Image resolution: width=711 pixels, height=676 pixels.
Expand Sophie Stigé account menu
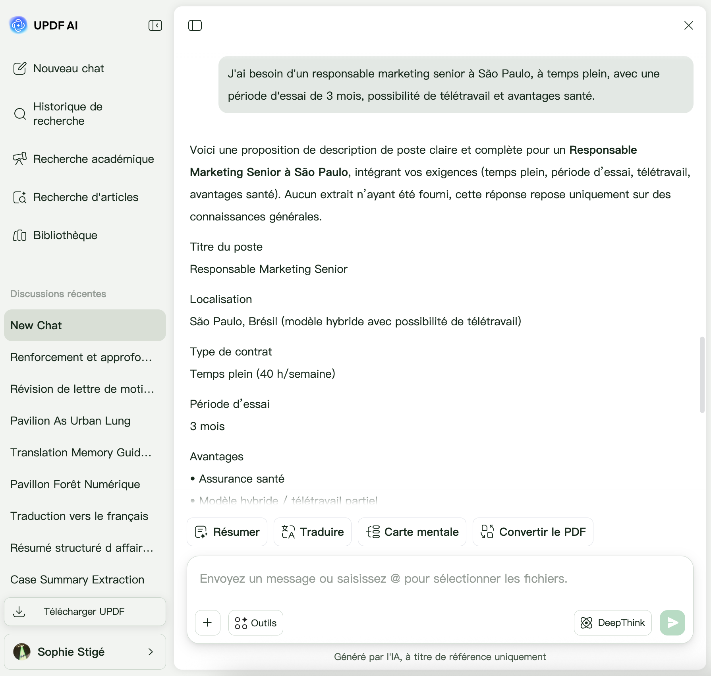(85, 652)
